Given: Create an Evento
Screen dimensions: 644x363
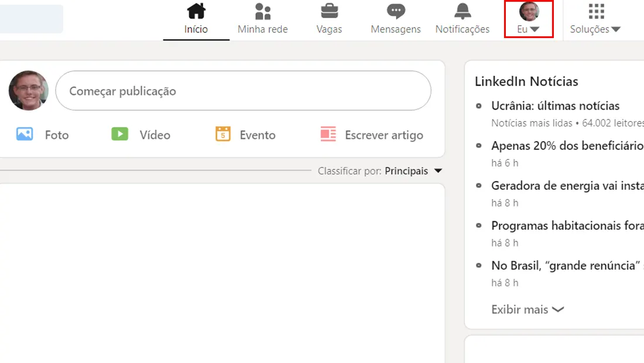Looking at the screenshot, I should pos(258,135).
